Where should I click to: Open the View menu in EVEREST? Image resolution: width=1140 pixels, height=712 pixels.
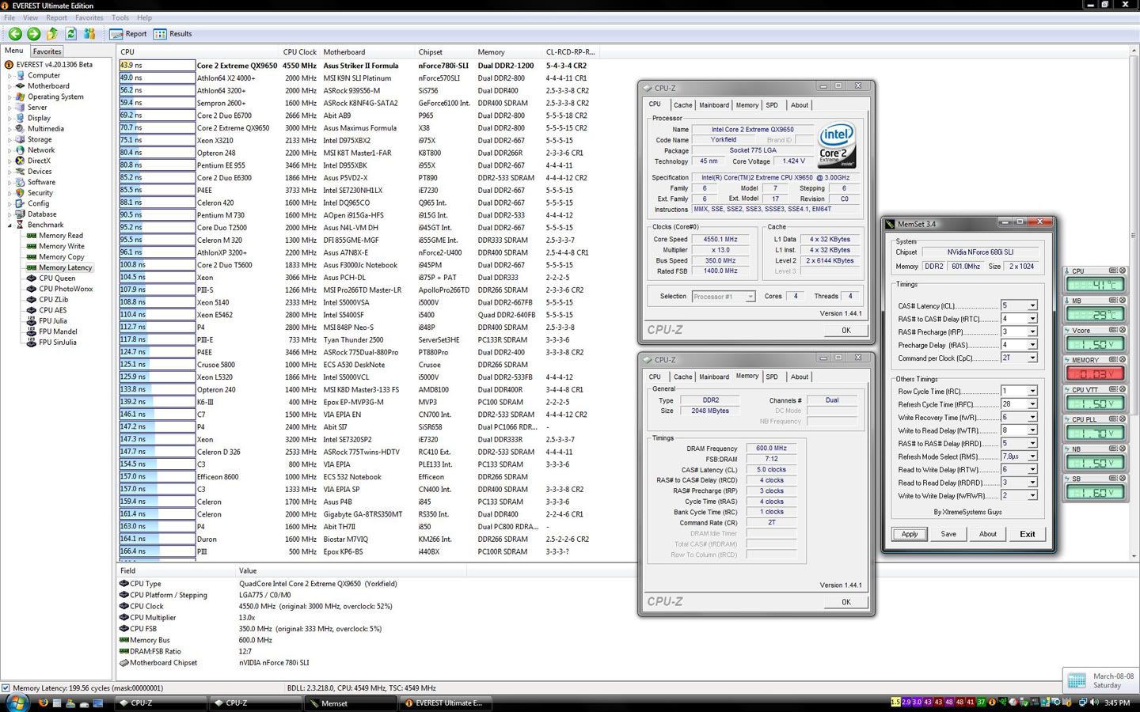31,17
